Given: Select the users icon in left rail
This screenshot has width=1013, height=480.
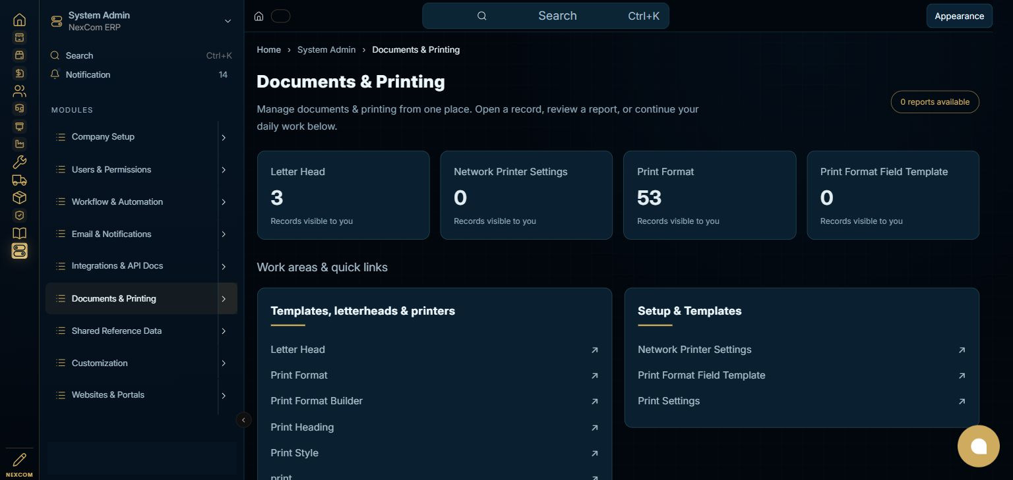Looking at the screenshot, I should (19, 91).
